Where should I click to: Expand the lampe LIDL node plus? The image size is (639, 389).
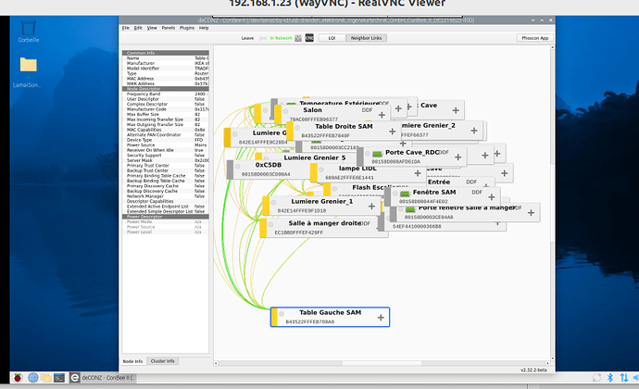click(418, 173)
